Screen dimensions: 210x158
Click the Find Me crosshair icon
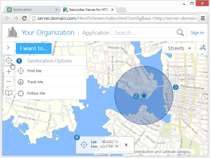[21, 71]
